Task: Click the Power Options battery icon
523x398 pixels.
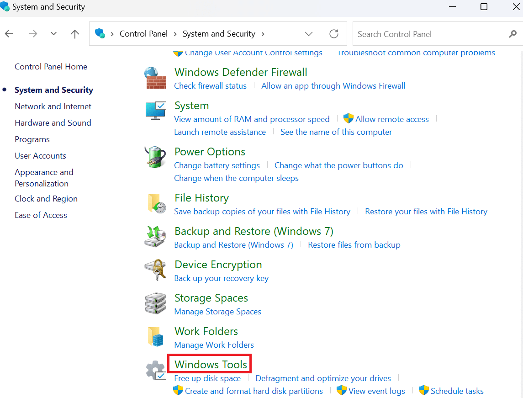Action: pyautogui.click(x=155, y=157)
